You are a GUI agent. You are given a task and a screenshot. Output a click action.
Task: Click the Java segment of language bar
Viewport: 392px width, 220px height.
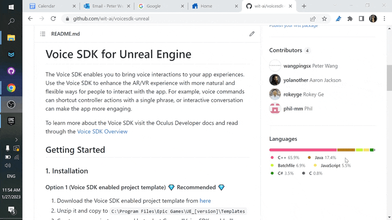click(346, 150)
